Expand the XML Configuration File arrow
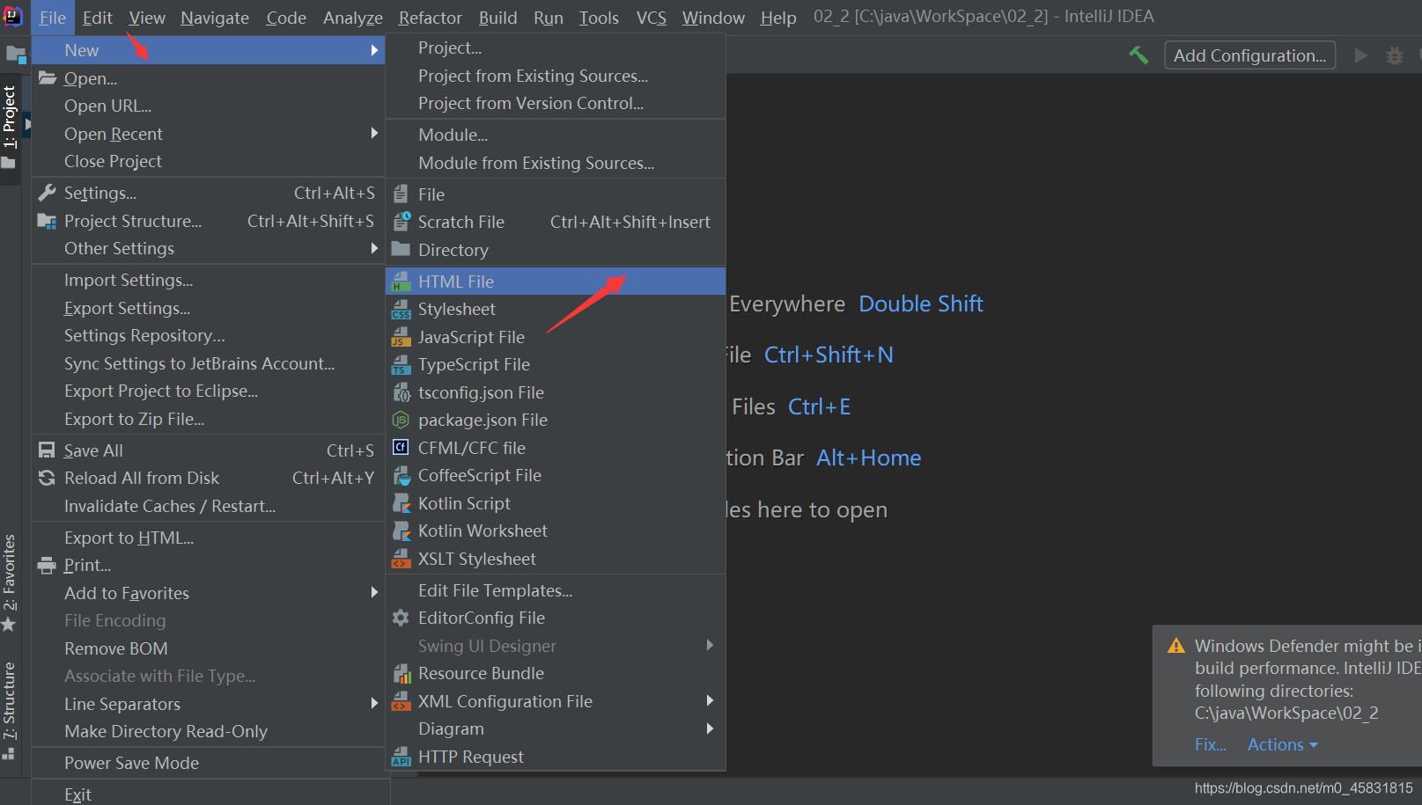 710,700
